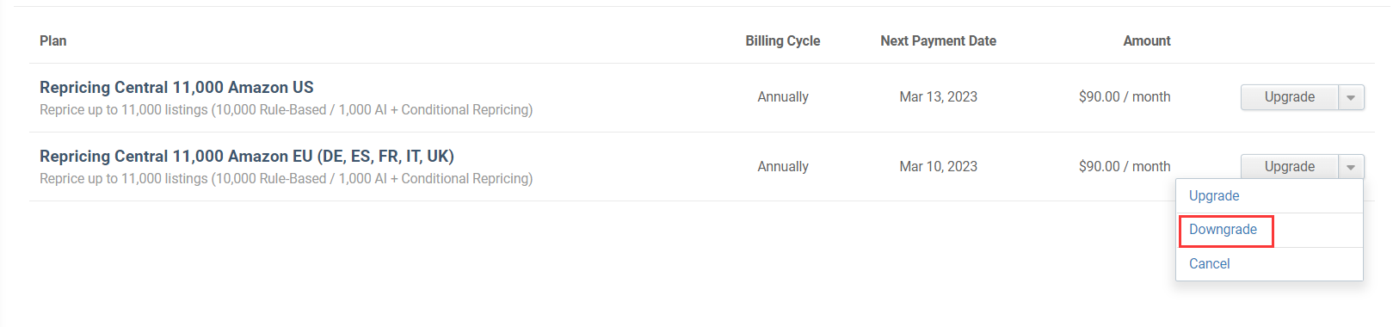This screenshot has height=327, width=1393.
Task: Click Amazon EU plan's $90.00 / month amount
Action: pos(1124,167)
